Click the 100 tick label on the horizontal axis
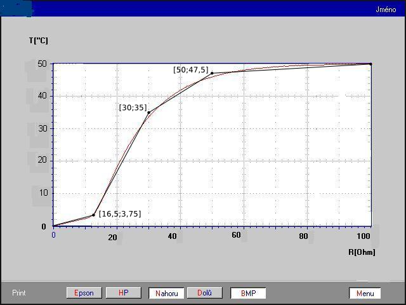Image resolution: width=406 pixels, height=305 pixels. point(363,236)
